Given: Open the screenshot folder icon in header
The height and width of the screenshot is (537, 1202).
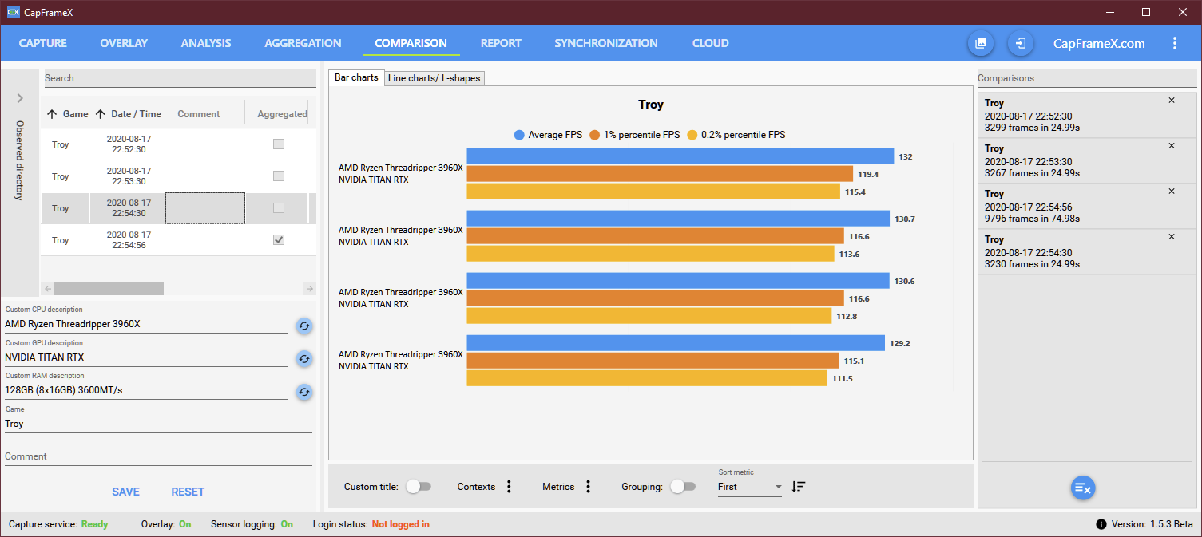Looking at the screenshot, I should [981, 43].
